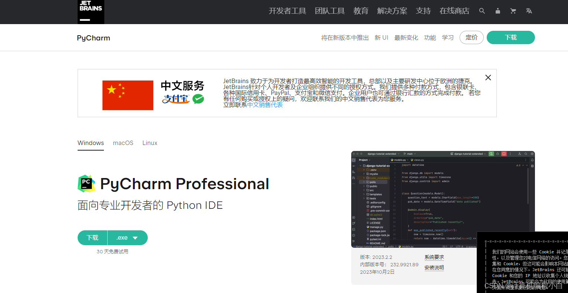Viewport: 568px width, 293px height.
Task: Open the site search magnifier icon
Action: click(482, 11)
